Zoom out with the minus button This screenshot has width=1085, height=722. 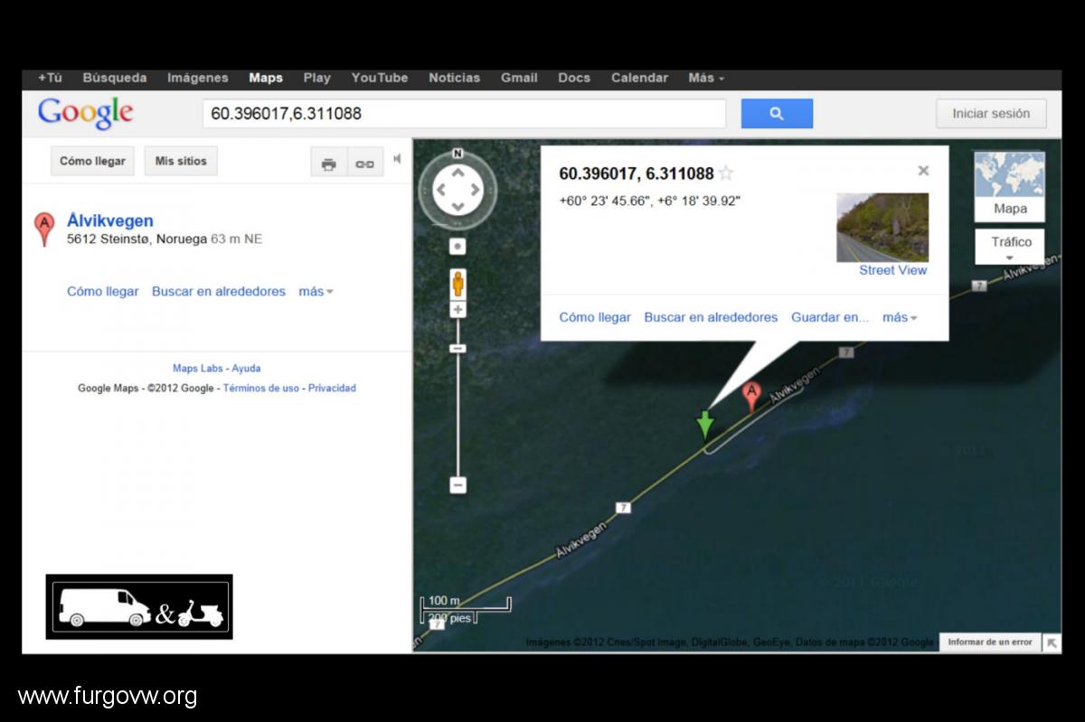pyautogui.click(x=458, y=485)
